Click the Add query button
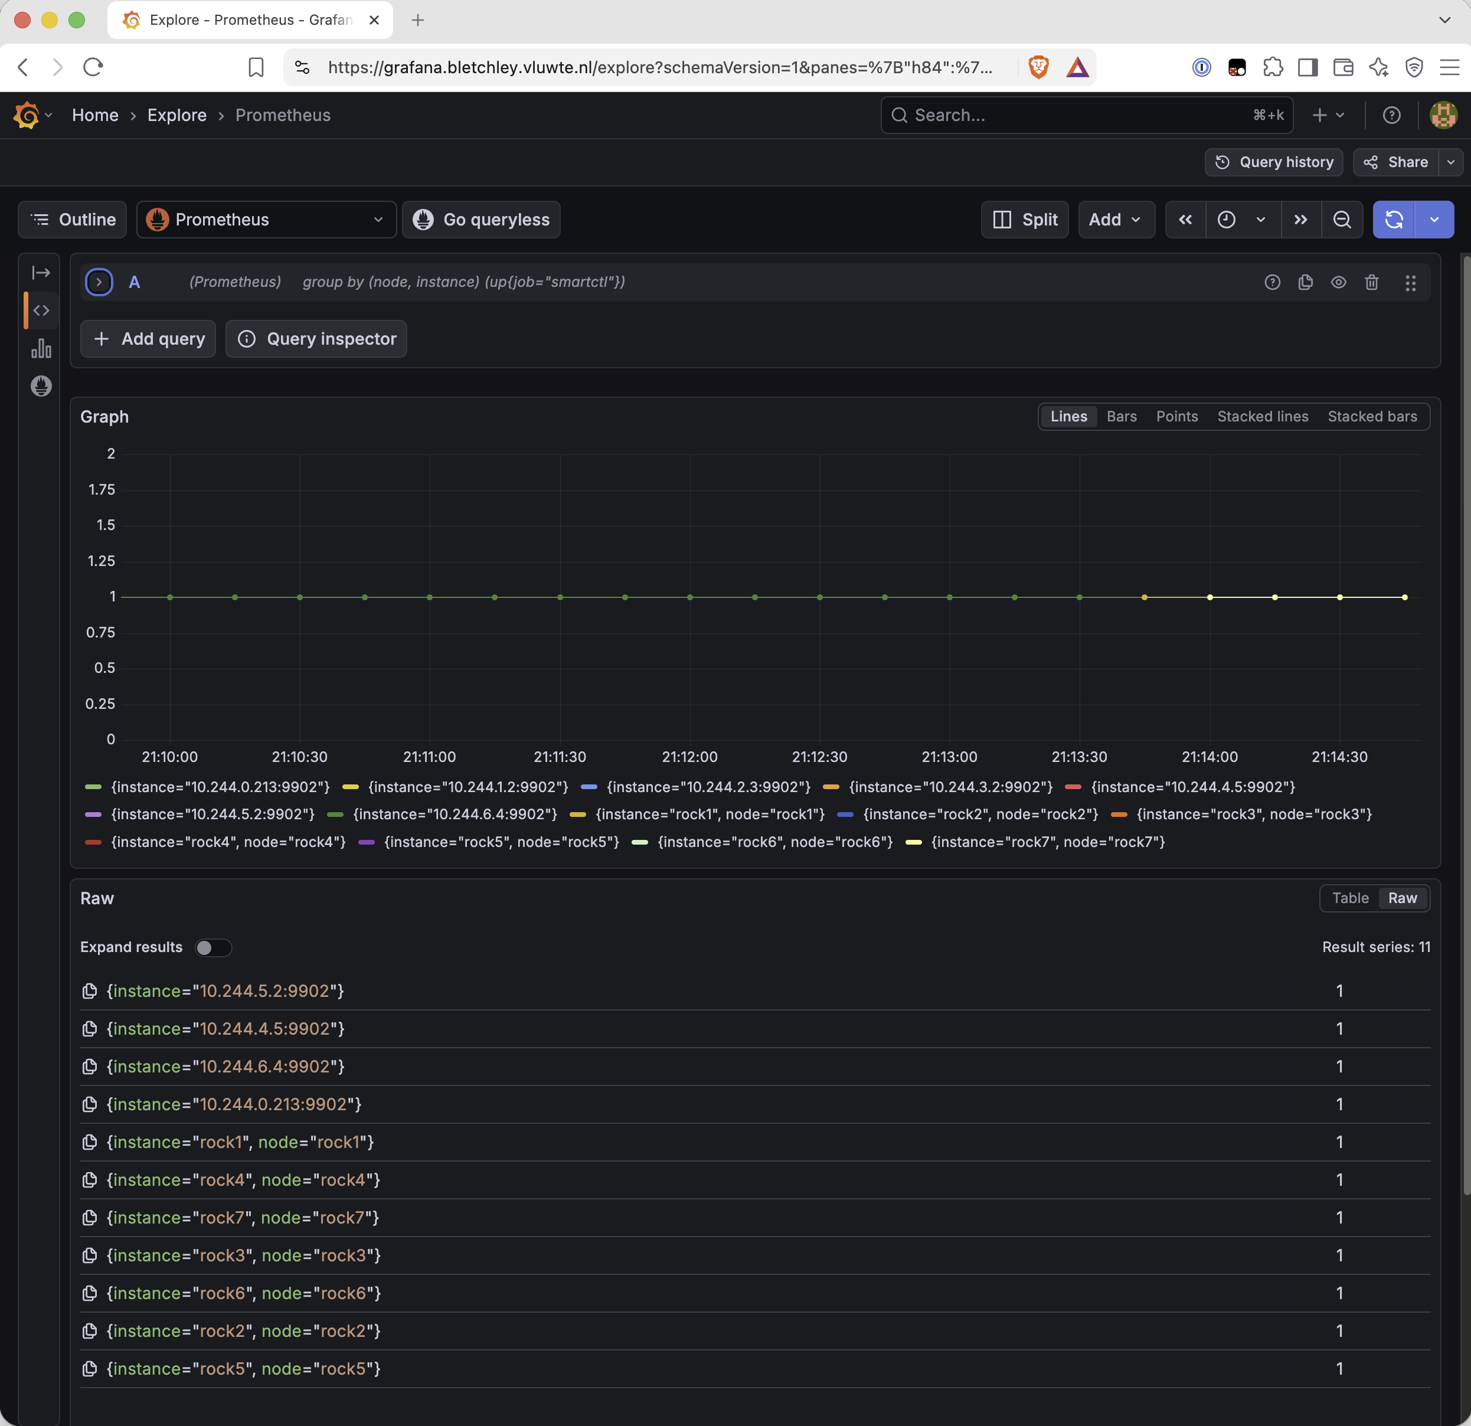Viewport: 1471px width, 1426px height. click(148, 338)
